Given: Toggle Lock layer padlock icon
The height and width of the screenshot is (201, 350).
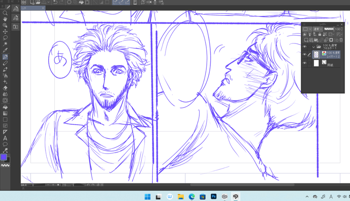Looking at the screenshot, I should coord(320,34).
